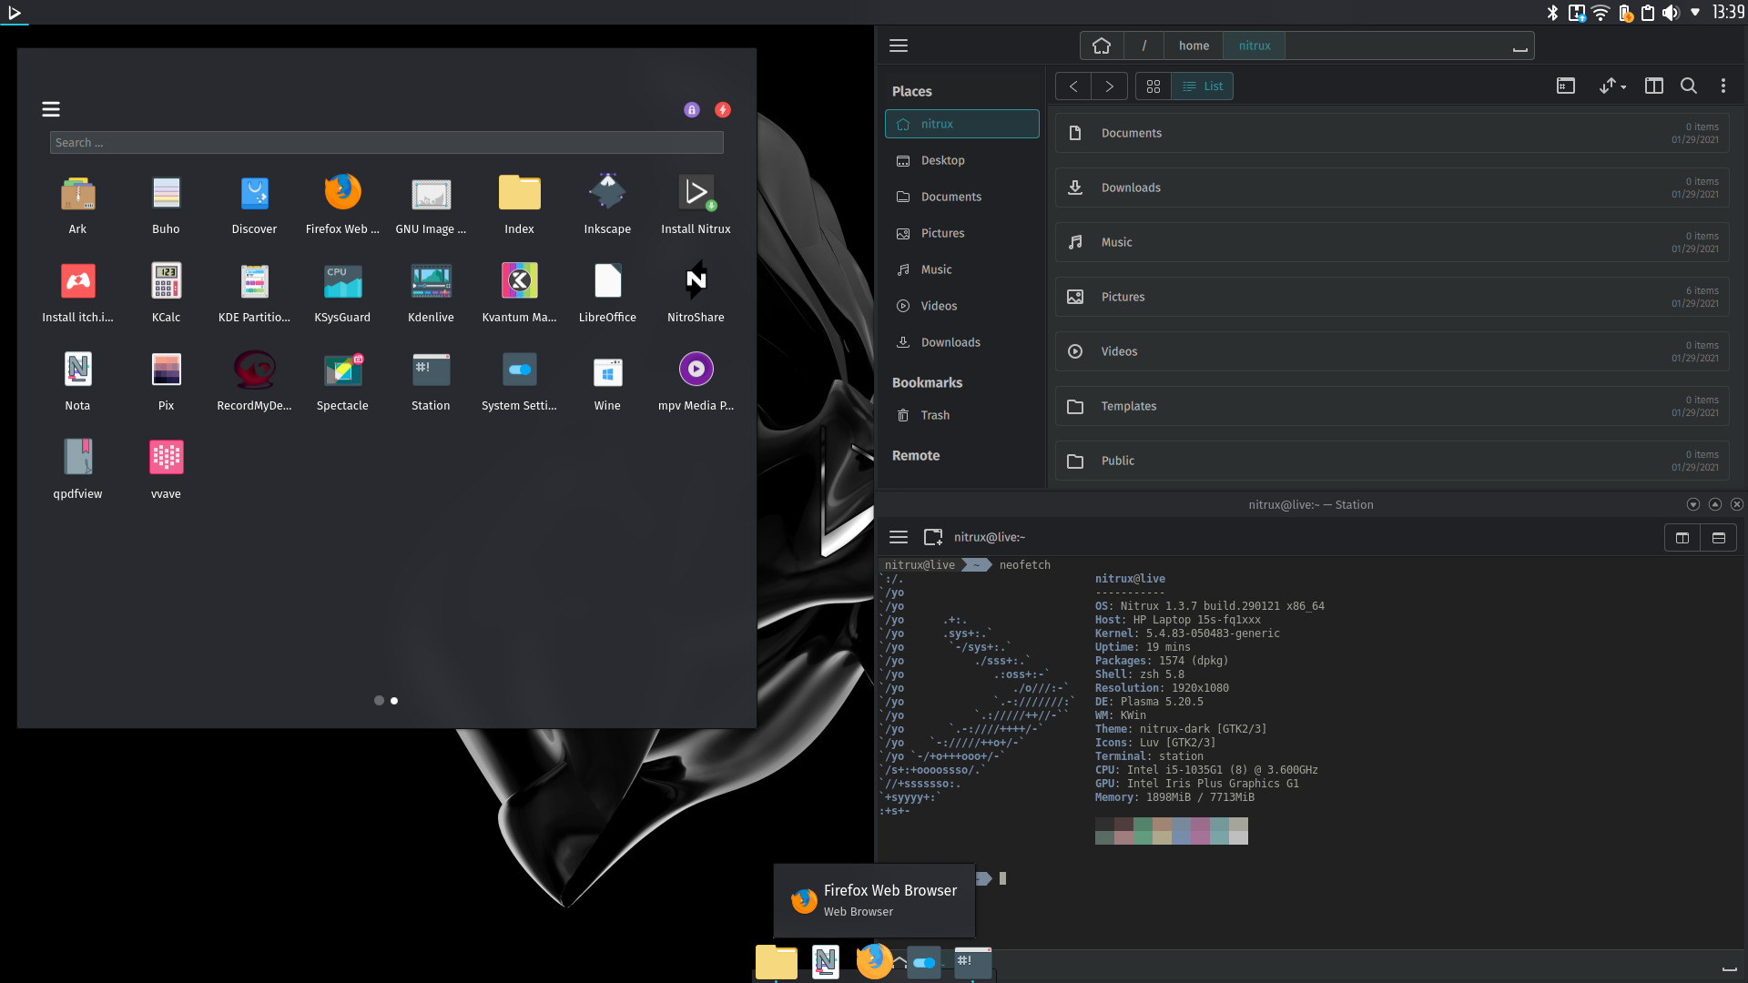
Task: Switch to the home breadcrumb tab
Action: coord(1194,45)
